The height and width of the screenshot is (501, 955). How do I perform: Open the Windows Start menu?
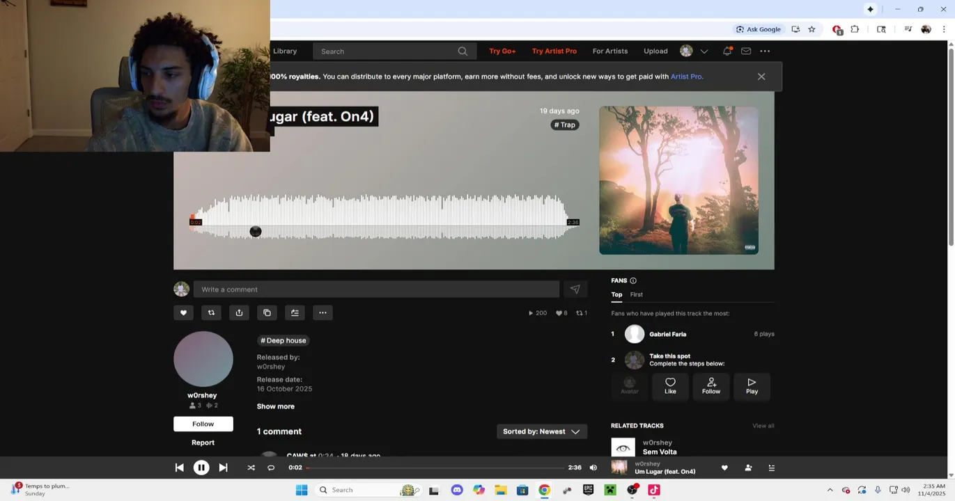click(302, 490)
